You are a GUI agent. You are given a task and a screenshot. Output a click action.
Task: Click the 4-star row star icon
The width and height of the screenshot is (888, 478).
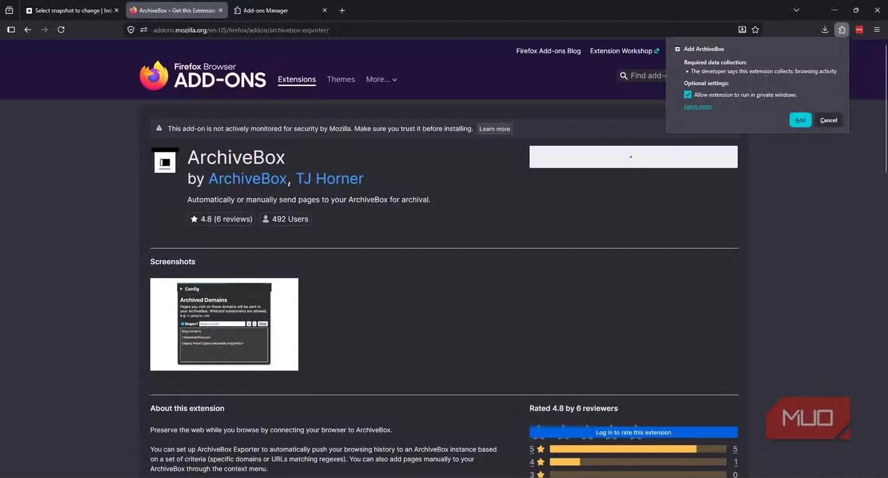click(x=540, y=462)
